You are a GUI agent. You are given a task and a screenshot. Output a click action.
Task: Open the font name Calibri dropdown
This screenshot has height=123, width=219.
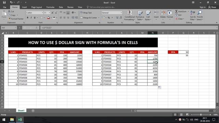42,13
